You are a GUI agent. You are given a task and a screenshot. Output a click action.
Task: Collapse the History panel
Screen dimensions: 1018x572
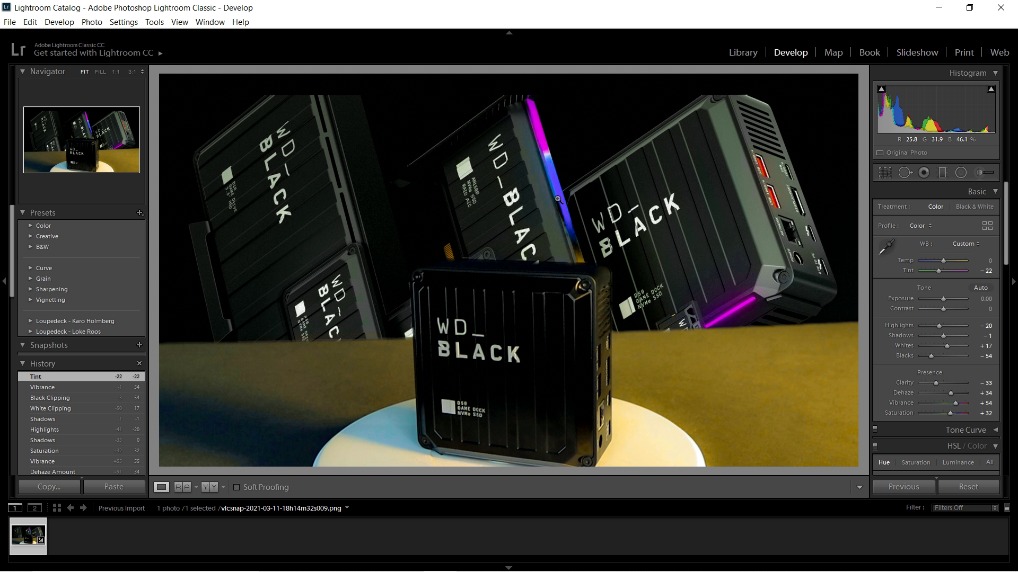(x=23, y=364)
